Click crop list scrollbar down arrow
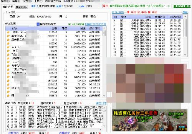Viewport: 192px width, 134px height. pos(185,55)
